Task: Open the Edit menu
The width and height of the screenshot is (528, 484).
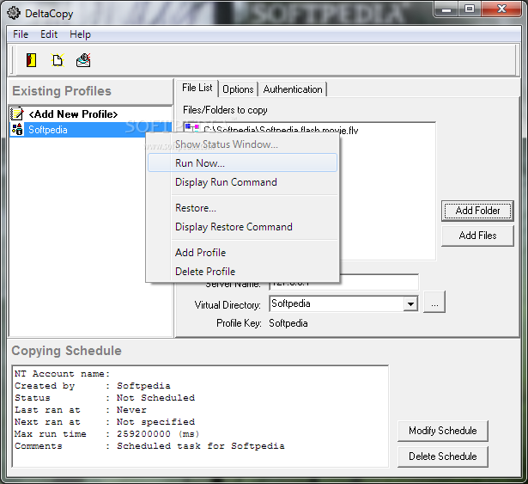Action: (49, 34)
